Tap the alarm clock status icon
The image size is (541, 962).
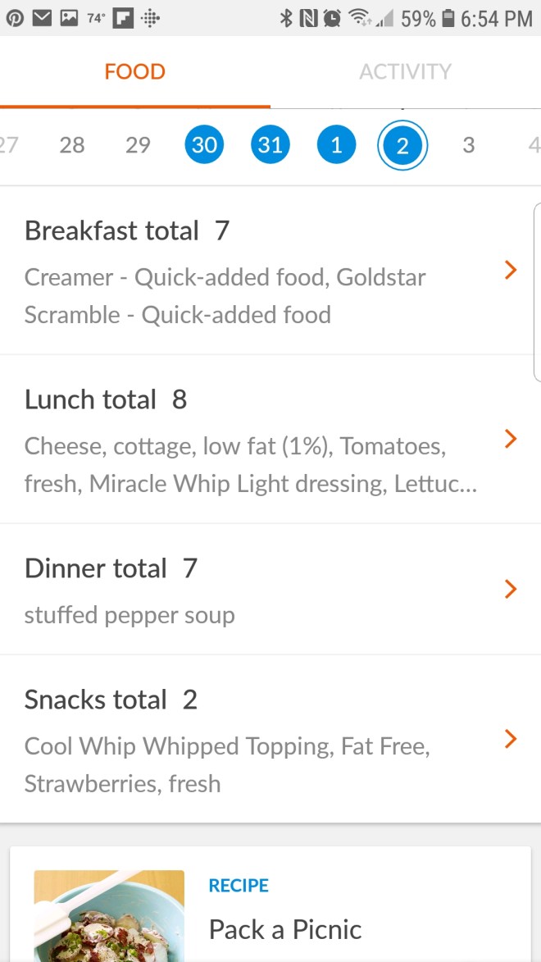[332, 18]
